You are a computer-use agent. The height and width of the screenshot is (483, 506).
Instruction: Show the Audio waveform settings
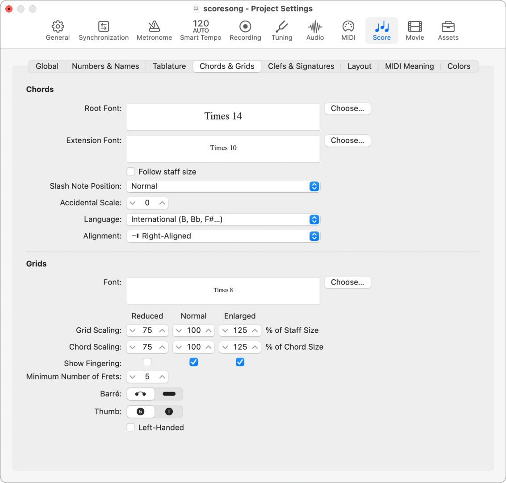(315, 30)
